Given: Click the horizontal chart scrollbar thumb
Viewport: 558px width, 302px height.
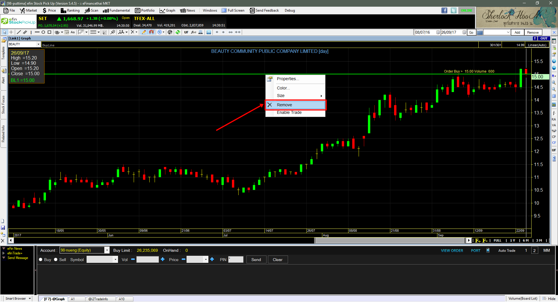Looking at the screenshot, I should pyautogui.click(x=390, y=240).
